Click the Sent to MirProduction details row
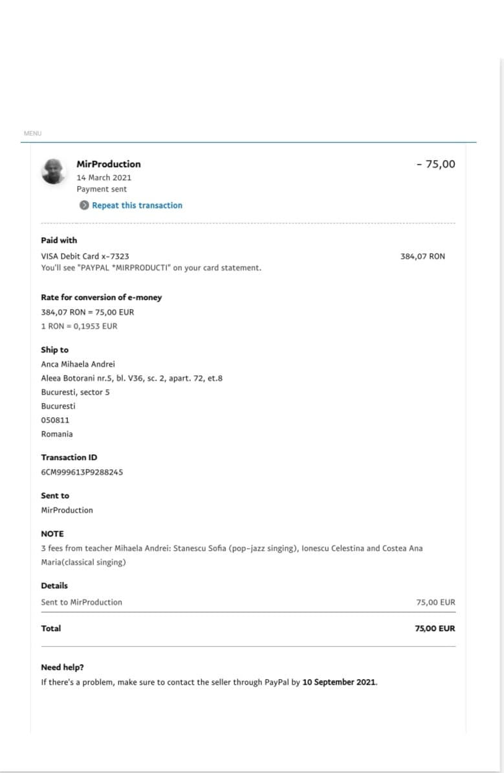 pos(82,602)
